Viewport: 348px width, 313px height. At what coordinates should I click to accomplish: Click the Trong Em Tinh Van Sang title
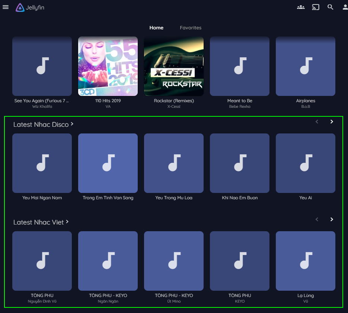click(x=108, y=198)
